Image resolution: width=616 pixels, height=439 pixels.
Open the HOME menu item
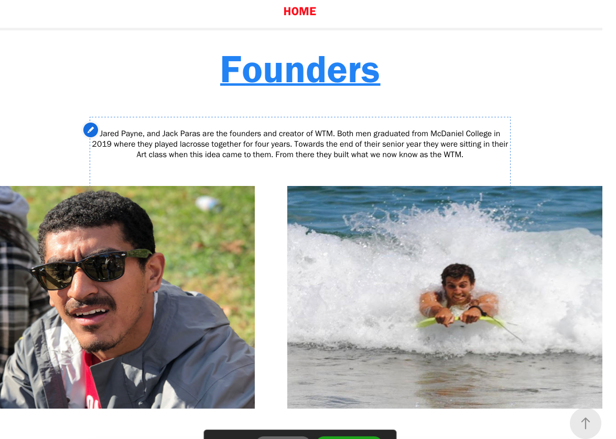(x=300, y=12)
